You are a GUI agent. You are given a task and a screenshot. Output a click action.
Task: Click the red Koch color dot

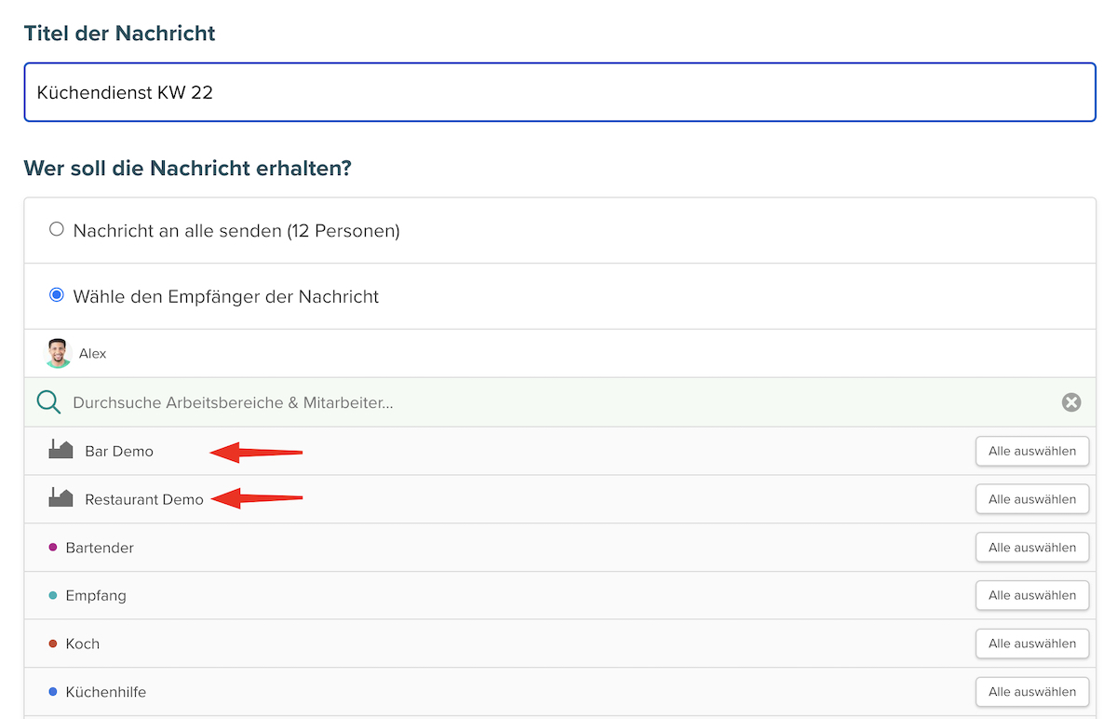pos(53,644)
